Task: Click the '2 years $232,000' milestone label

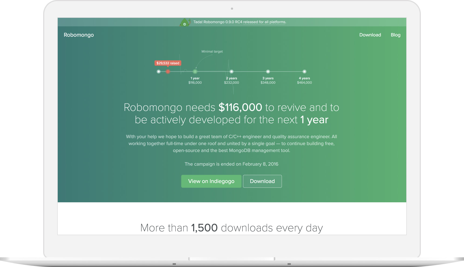Action: (x=231, y=80)
